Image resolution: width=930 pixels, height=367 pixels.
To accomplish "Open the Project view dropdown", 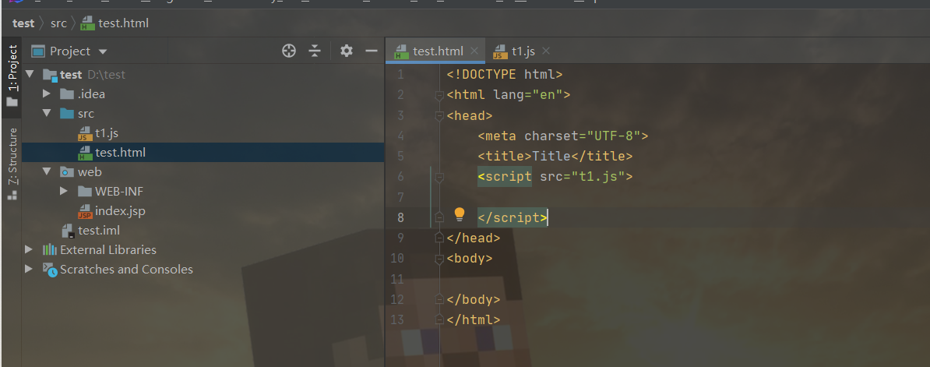I will tap(103, 51).
